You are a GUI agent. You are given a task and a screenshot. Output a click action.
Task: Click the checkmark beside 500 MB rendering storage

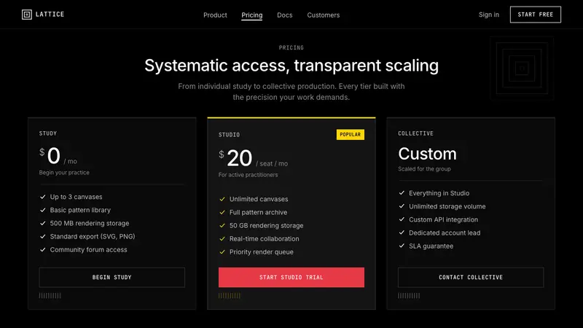pos(43,223)
